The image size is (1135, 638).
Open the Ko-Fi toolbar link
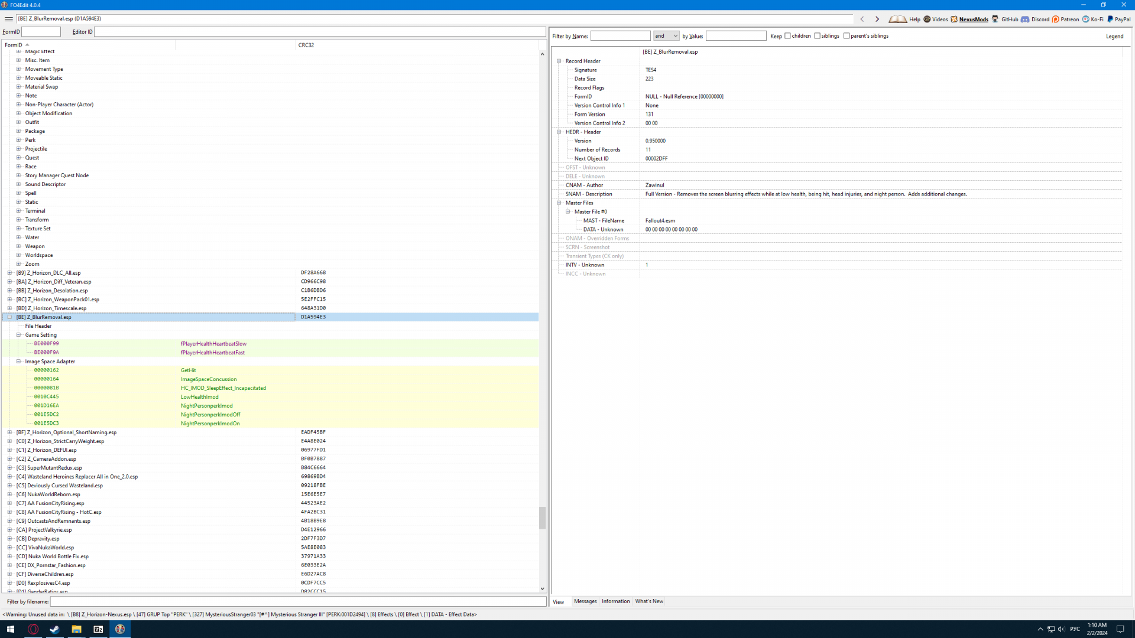coord(1092,19)
